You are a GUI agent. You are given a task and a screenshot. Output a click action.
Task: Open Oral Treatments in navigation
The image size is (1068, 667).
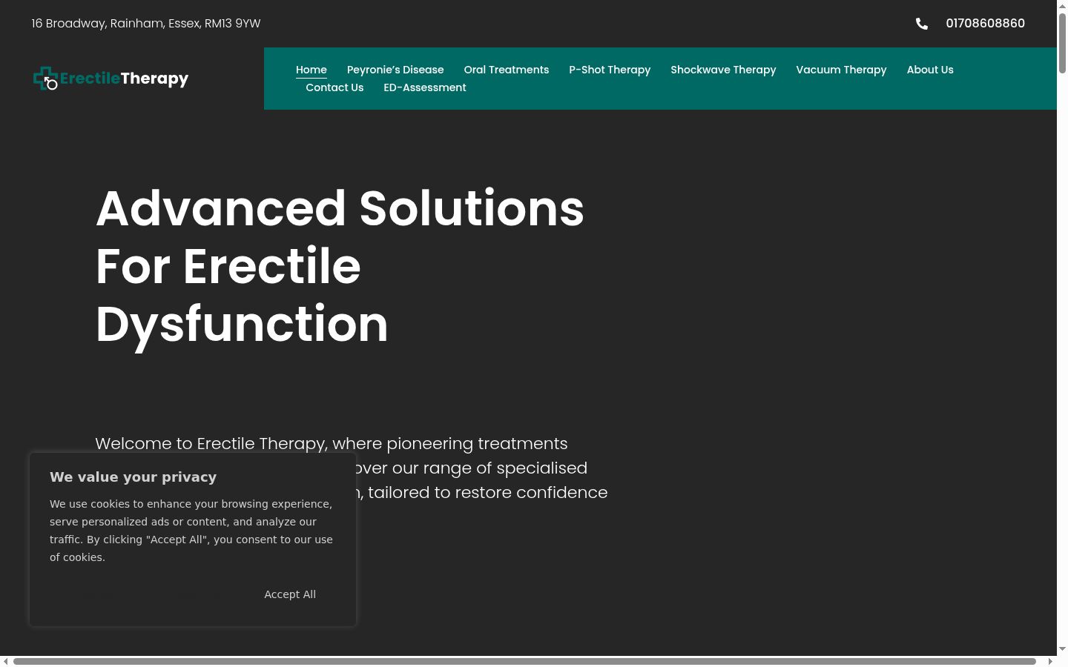pos(507,70)
